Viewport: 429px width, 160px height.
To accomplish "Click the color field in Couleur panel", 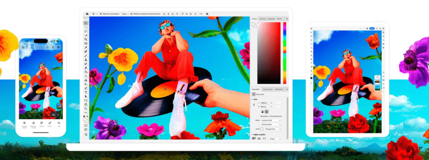I will pos(269,53).
